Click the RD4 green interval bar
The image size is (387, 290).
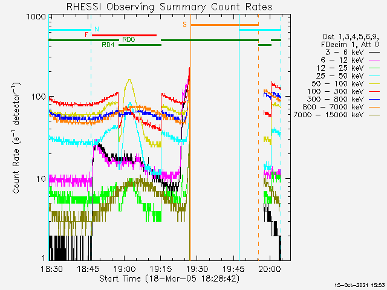tap(140, 45)
